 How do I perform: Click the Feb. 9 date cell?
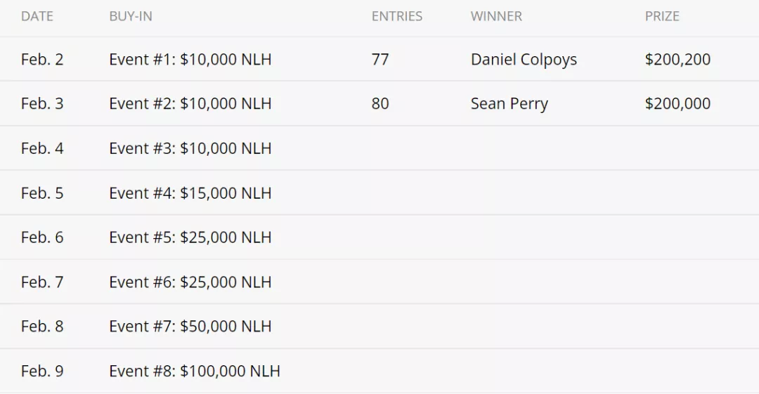click(x=42, y=372)
